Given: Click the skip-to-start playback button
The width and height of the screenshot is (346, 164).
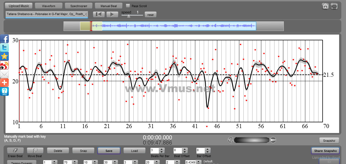Looking at the screenshot, I should pyautogui.click(x=98, y=14).
